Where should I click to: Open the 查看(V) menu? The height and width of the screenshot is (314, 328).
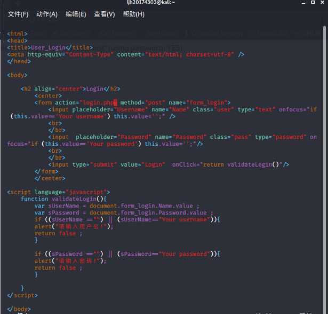pos(105,14)
